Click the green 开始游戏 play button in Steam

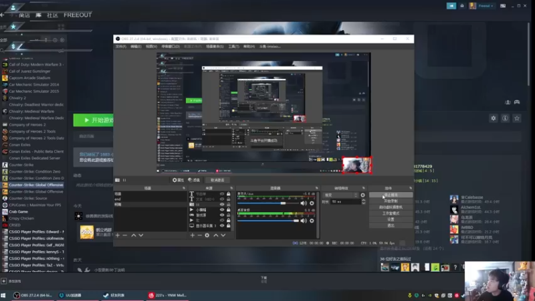point(94,120)
